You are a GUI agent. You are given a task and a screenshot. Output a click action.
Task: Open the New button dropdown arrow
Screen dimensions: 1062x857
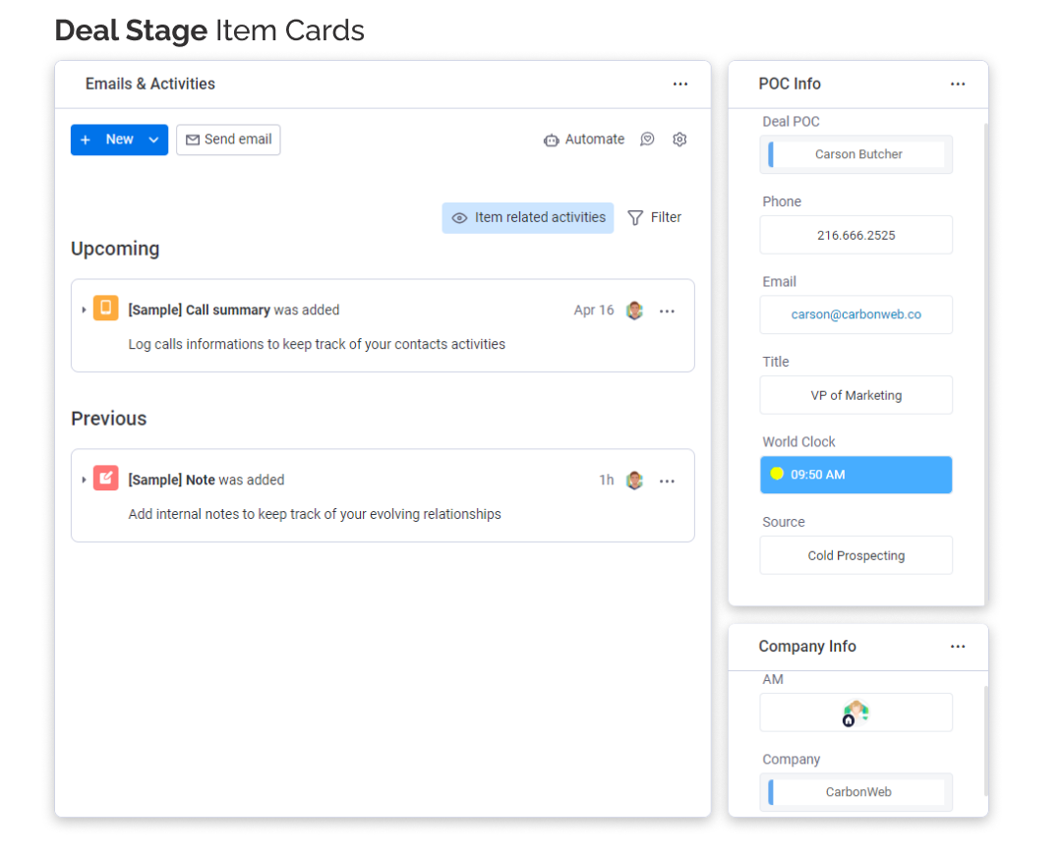coord(153,140)
